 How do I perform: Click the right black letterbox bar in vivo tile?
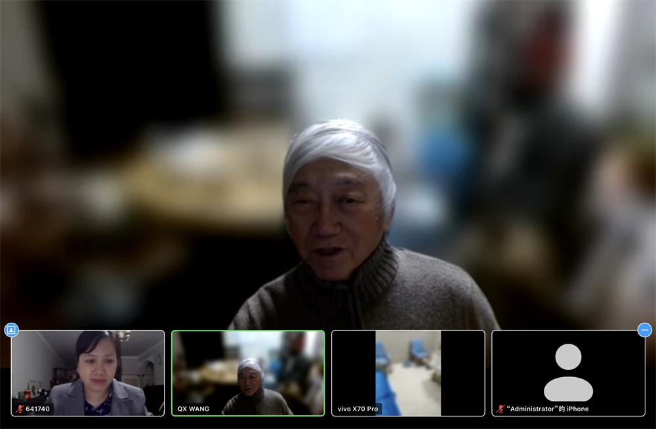tap(462, 367)
